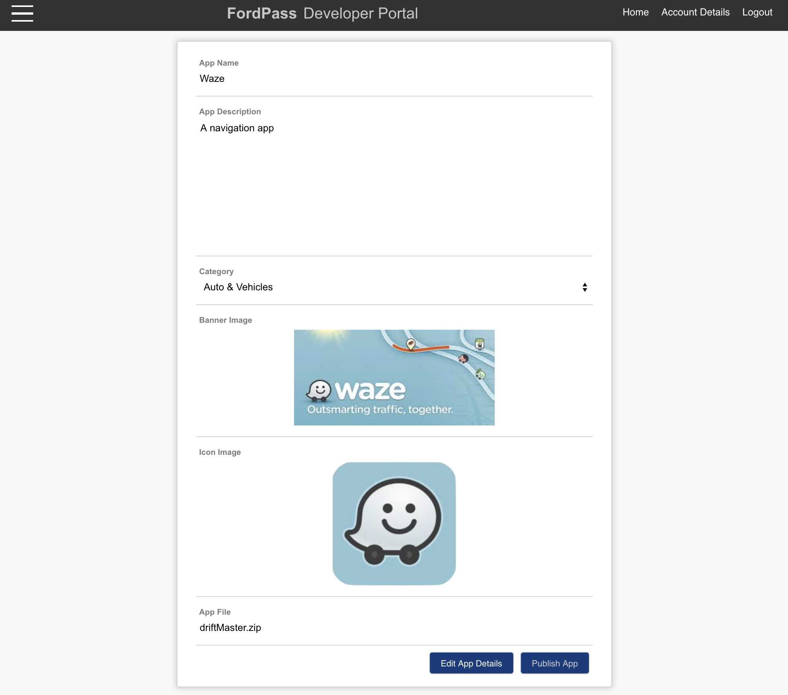The image size is (788, 695).
Task: Click the App Name field containing Waze
Action: click(x=394, y=79)
